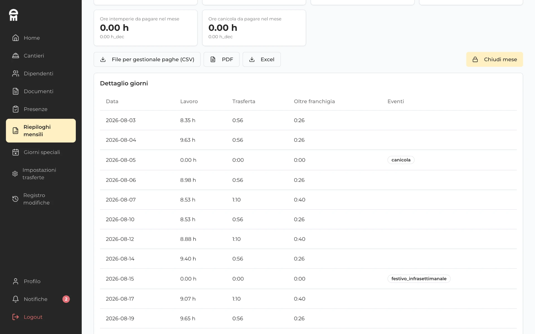This screenshot has width=535, height=334.
Task: Click the Oltre franchigia column header
Action: coord(314,101)
